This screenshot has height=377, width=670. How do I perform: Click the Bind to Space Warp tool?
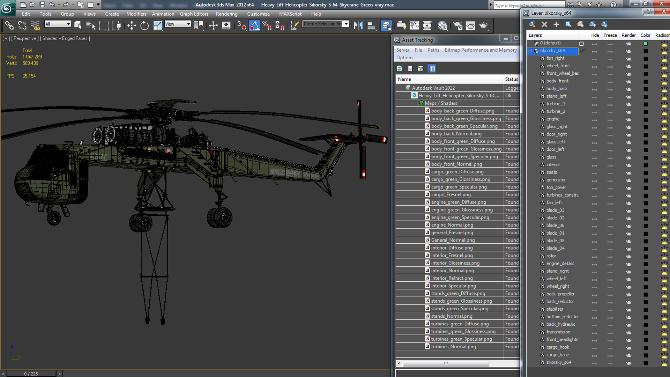click(x=35, y=25)
